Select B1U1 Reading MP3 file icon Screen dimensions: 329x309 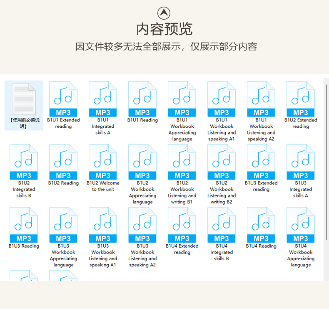pyautogui.click(x=142, y=99)
